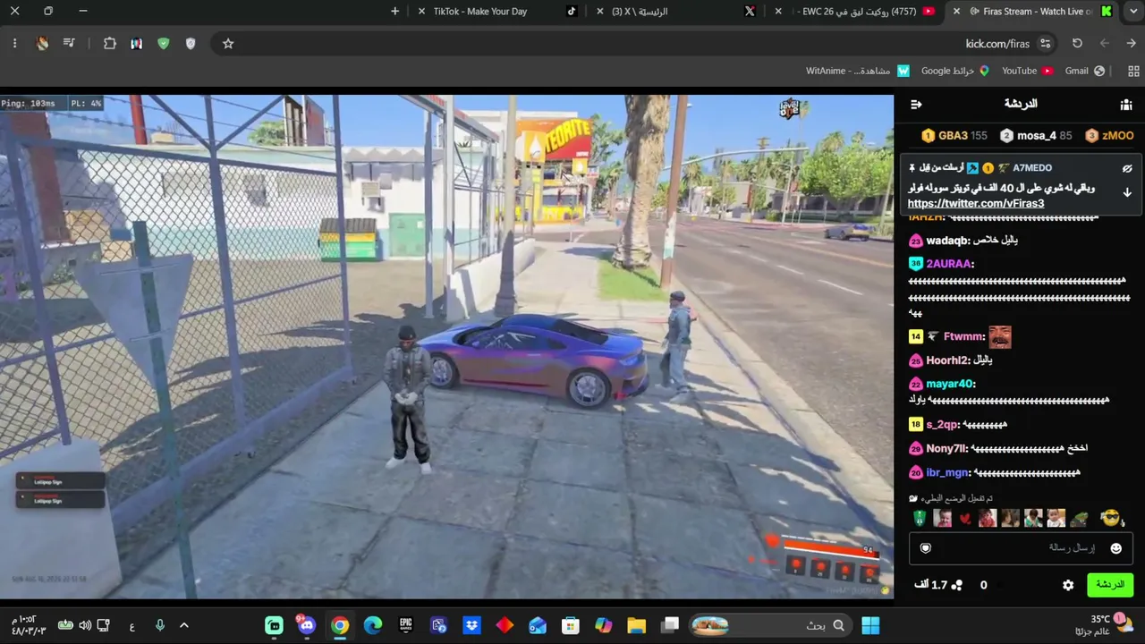The image size is (1145, 644).
Task: Click the taskbar search box
Action: pos(770,625)
